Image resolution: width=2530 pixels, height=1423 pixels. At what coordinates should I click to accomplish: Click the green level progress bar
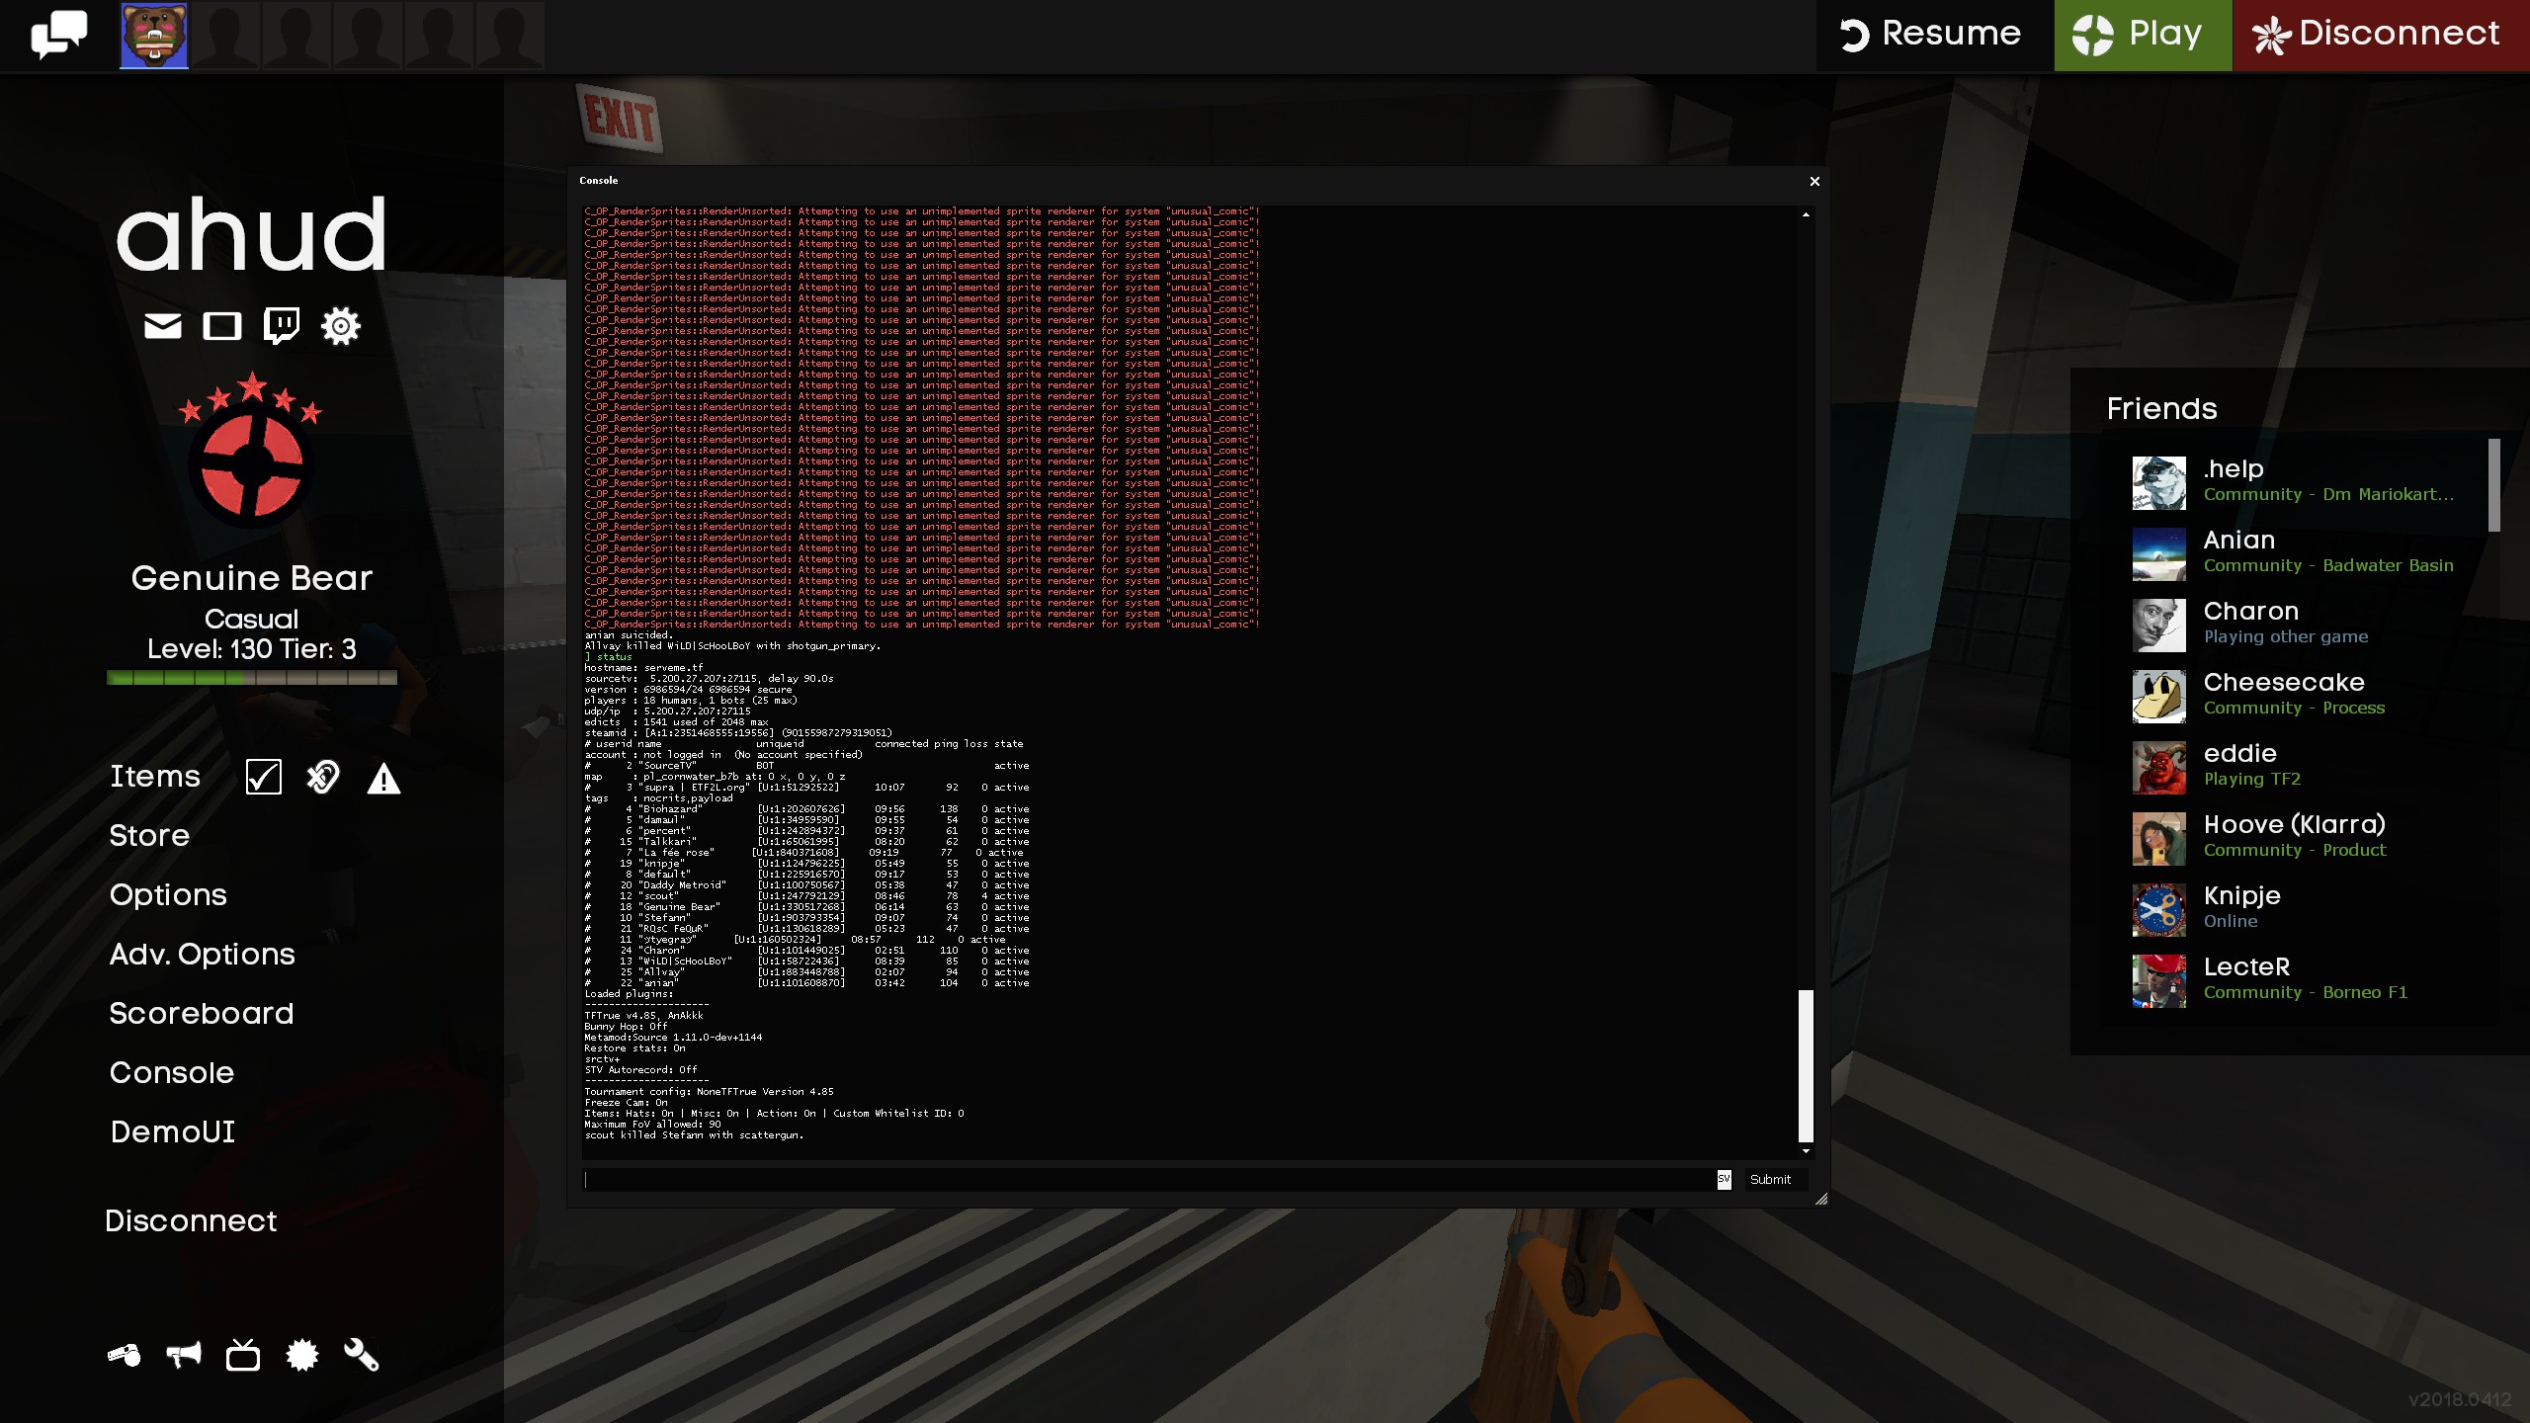(x=252, y=678)
